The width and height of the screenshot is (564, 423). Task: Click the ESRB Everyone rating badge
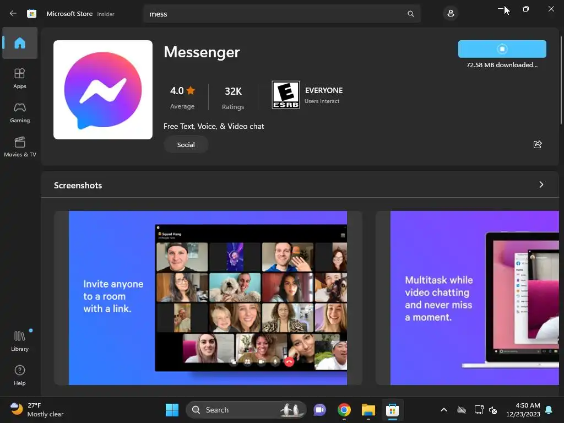point(286,95)
